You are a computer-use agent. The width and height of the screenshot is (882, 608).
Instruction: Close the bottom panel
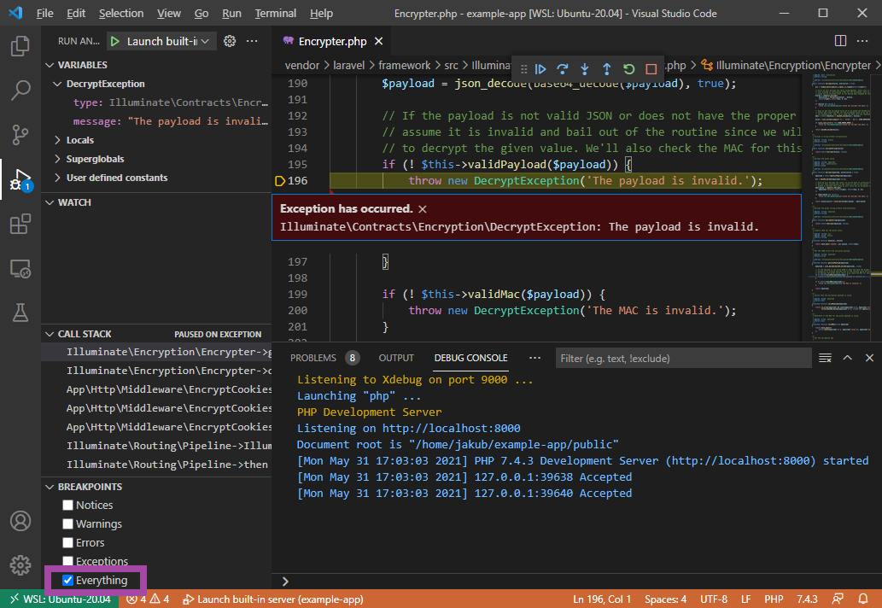coord(869,359)
